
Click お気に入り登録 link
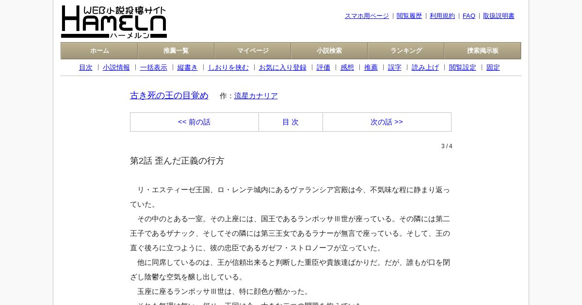(x=283, y=68)
